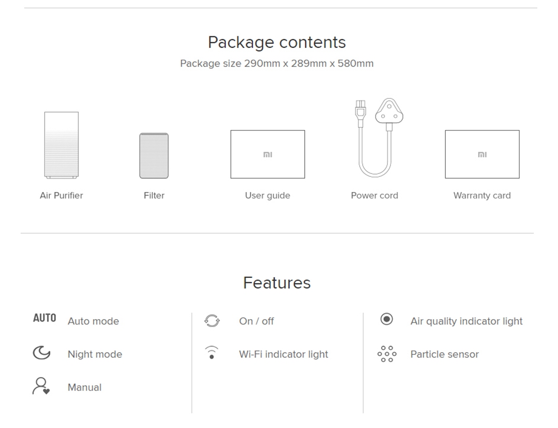Click the Air quality indicator light label
This screenshot has height=428, width=558.
click(x=466, y=321)
